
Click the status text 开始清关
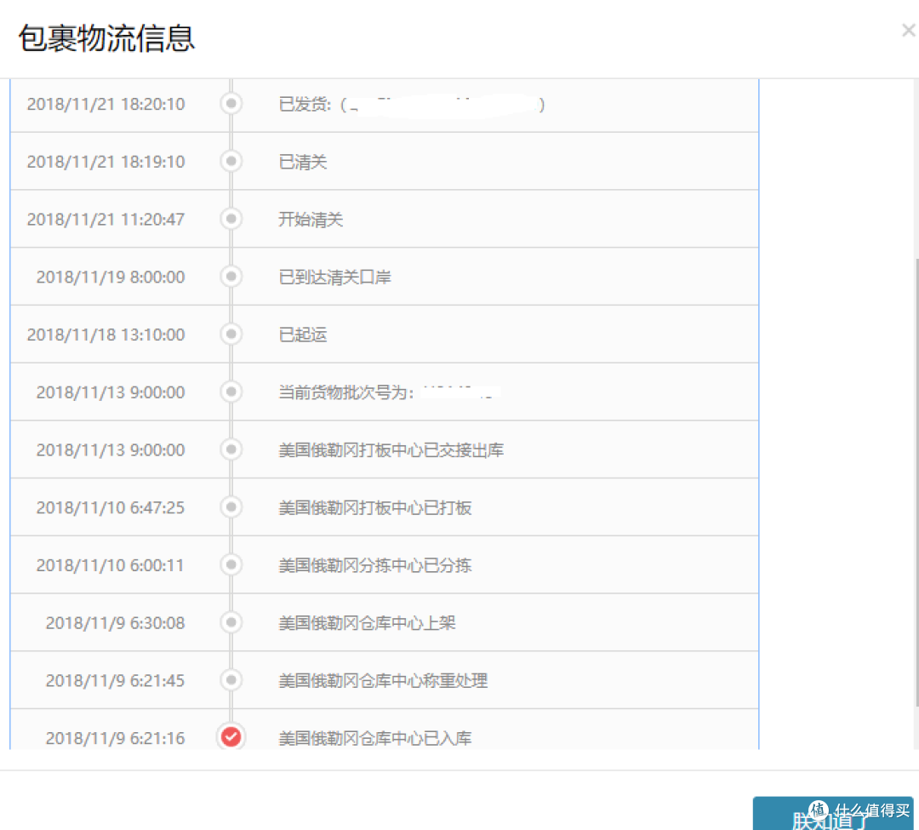coord(311,220)
